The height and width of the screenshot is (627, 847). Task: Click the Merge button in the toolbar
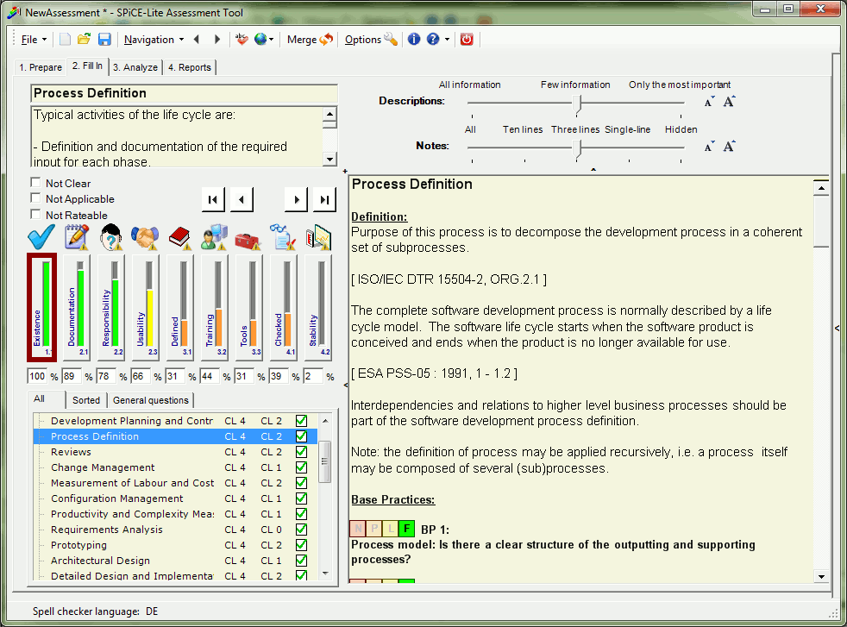pos(310,40)
